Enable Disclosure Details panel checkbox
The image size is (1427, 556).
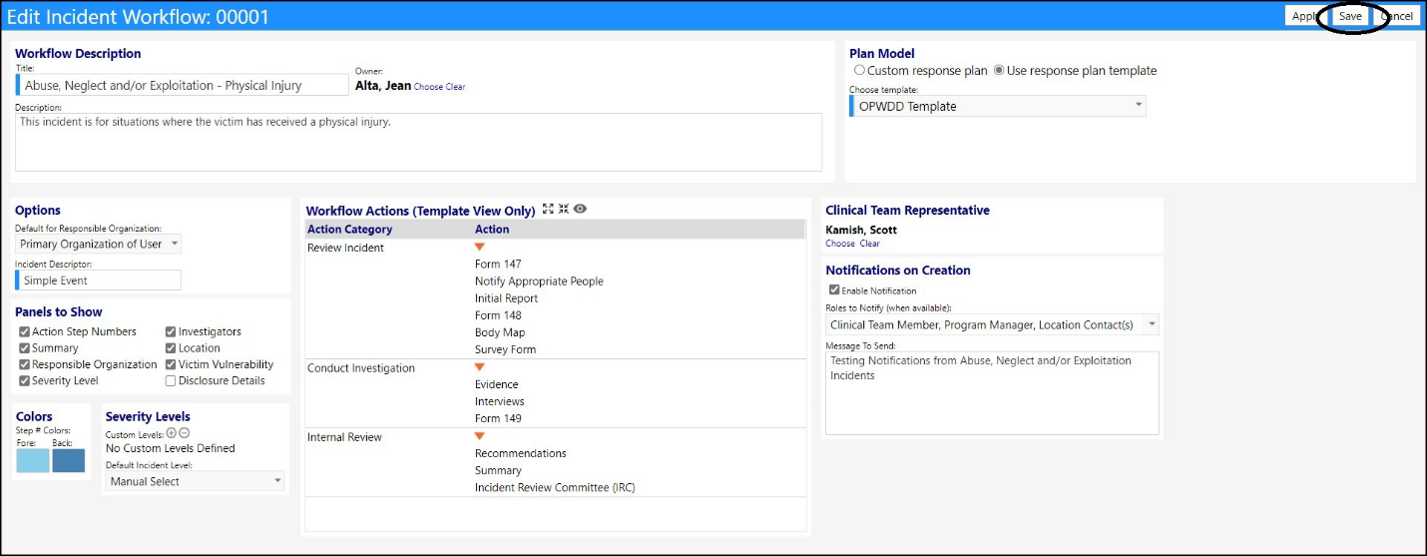pyautogui.click(x=171, y=381)
